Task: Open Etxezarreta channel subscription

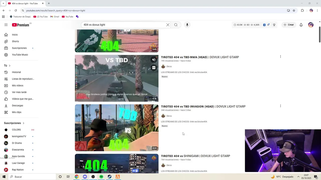Action: point(19,150)
